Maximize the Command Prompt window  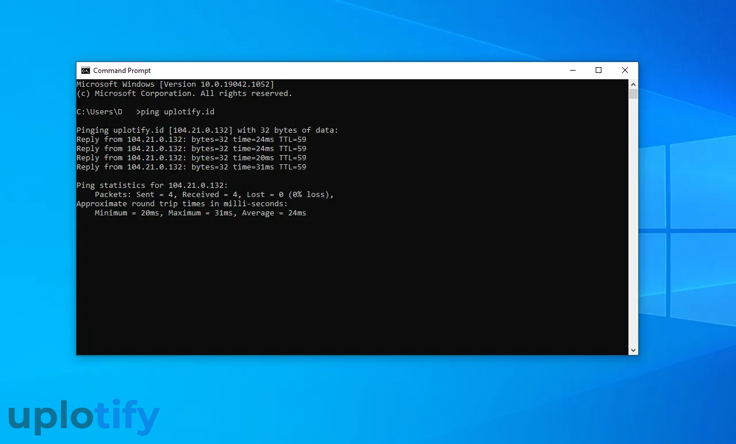pyautogui.click(x=599, y=71)
